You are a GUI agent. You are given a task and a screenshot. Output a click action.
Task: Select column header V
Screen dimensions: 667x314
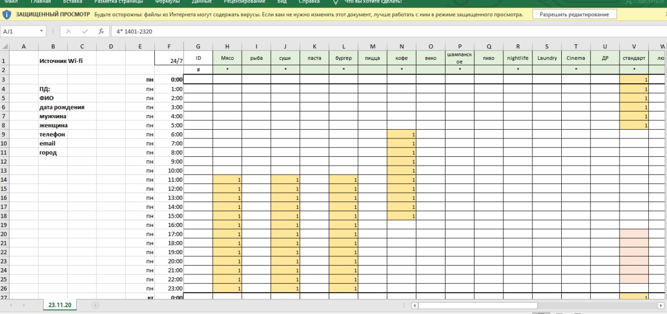pos(634,46)
